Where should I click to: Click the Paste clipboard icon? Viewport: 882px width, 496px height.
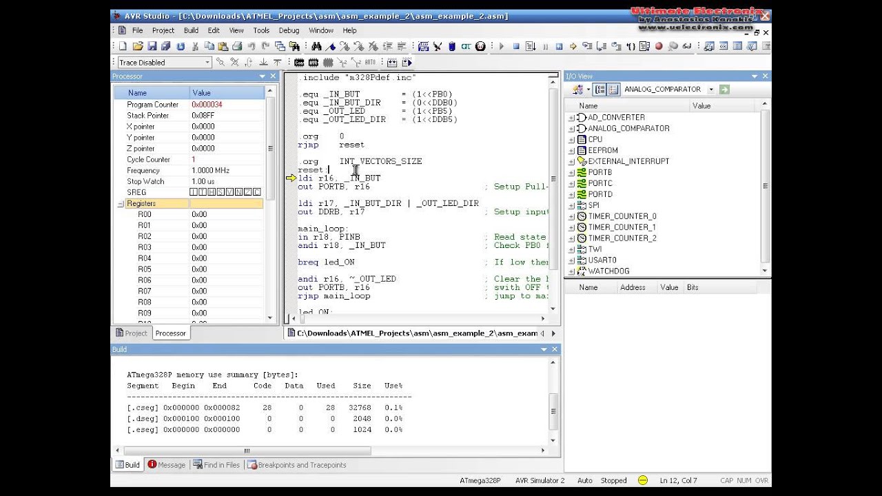223,46
